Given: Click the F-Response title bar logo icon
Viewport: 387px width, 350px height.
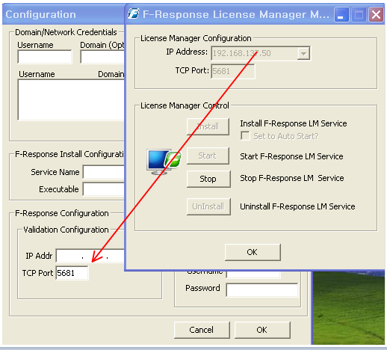Looking at the screenshot, I should pyautogui.click(x=134, y=13).
